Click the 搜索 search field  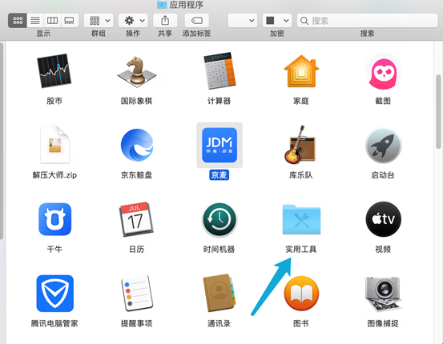click(x=367, y=20)
